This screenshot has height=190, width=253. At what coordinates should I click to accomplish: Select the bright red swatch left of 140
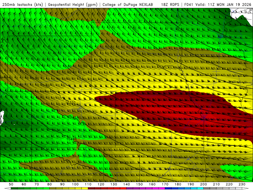tap(123, 188)
